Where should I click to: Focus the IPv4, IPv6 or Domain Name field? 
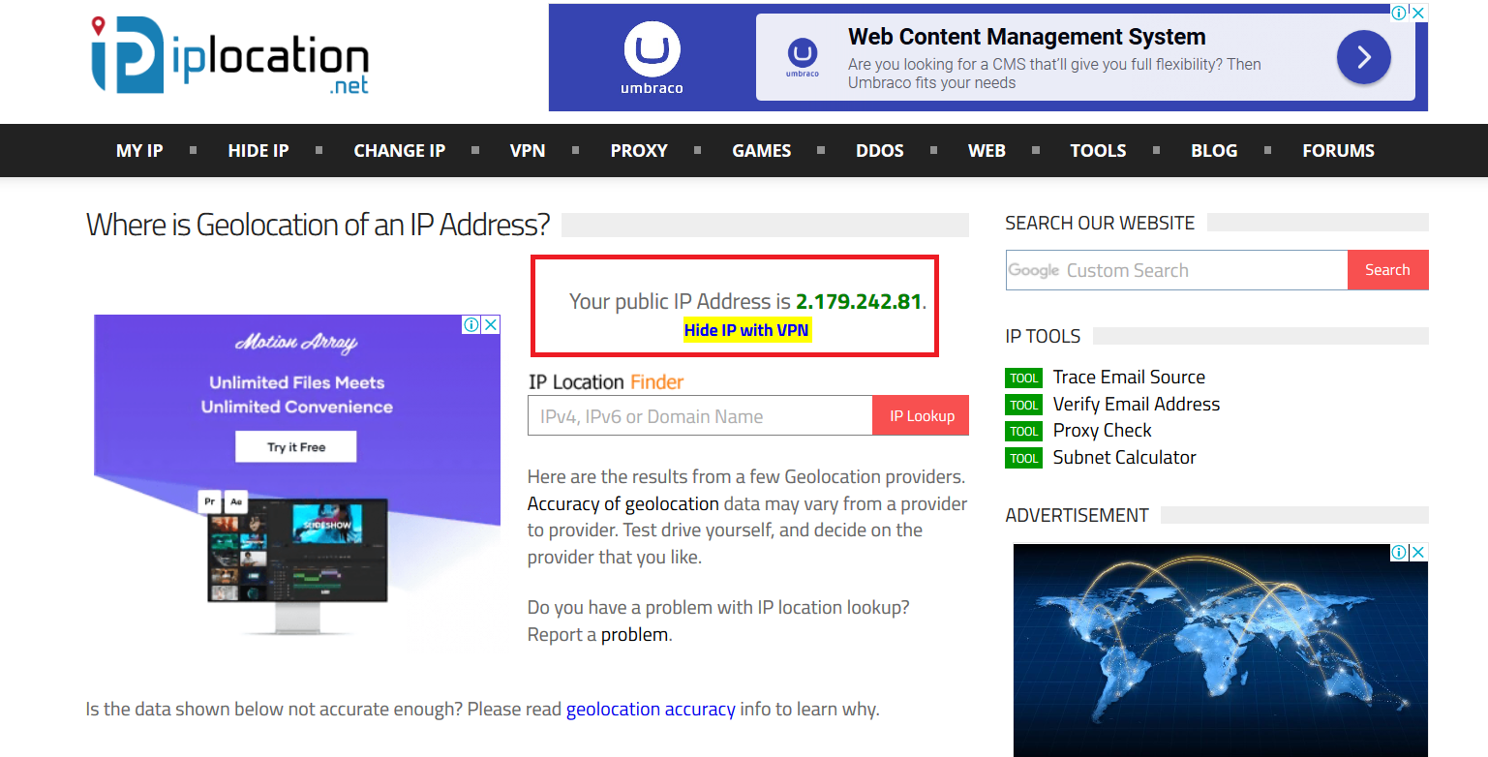click(x=699, y=416)
